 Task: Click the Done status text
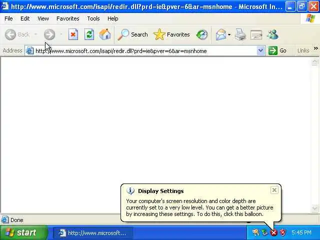click(16, 220)
